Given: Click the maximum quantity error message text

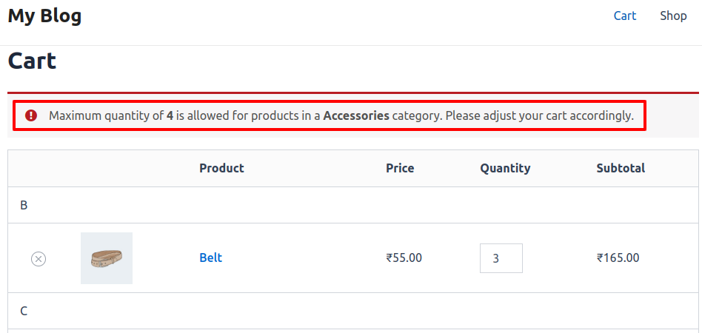Looking at the screenshot, I should pyautogui.click(x=341, y=115).
